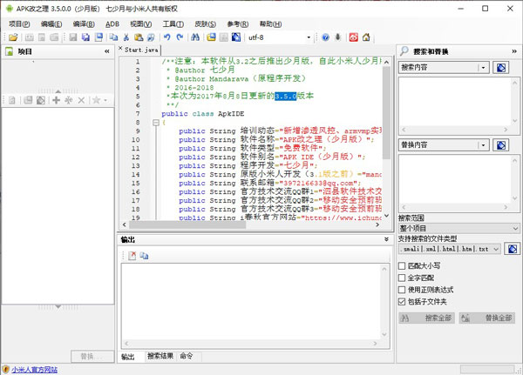Open the 帮助(H) menu
This screenshot has height=375, width=523.
pyautogui.click(x=270, y=24)
